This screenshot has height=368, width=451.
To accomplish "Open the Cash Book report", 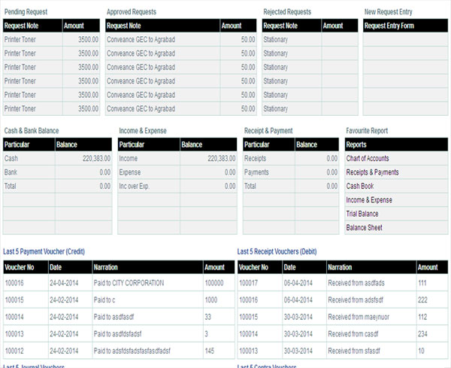I will point(360,186).
